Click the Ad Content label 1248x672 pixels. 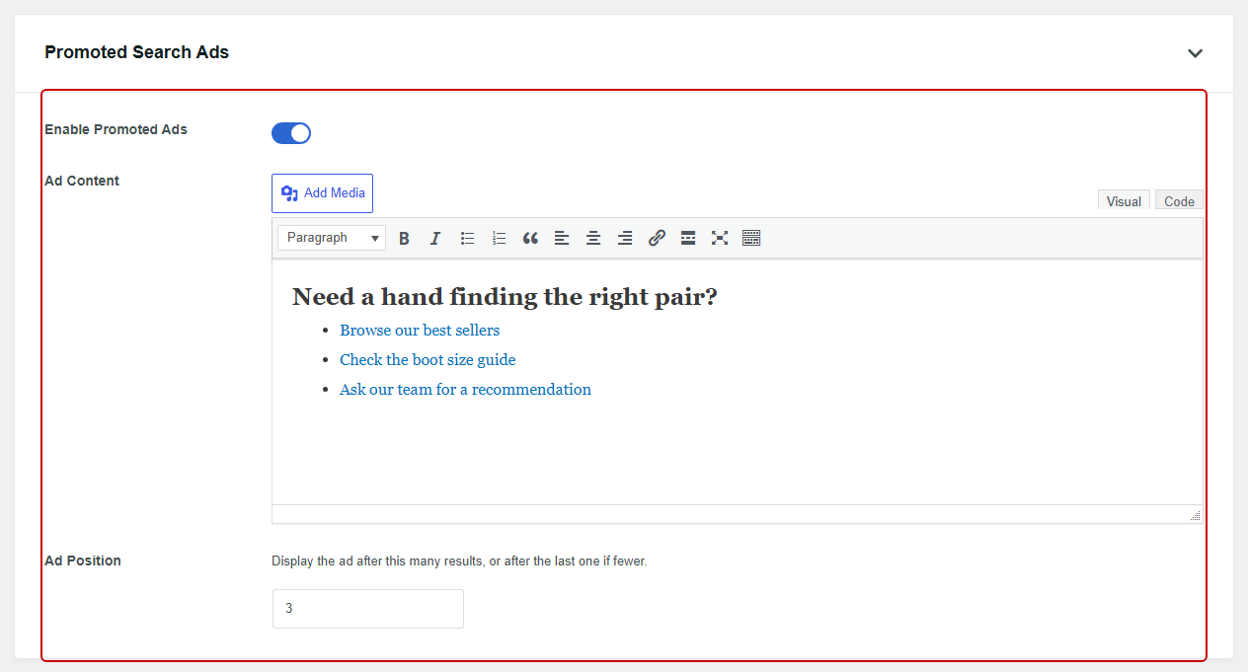82,181
